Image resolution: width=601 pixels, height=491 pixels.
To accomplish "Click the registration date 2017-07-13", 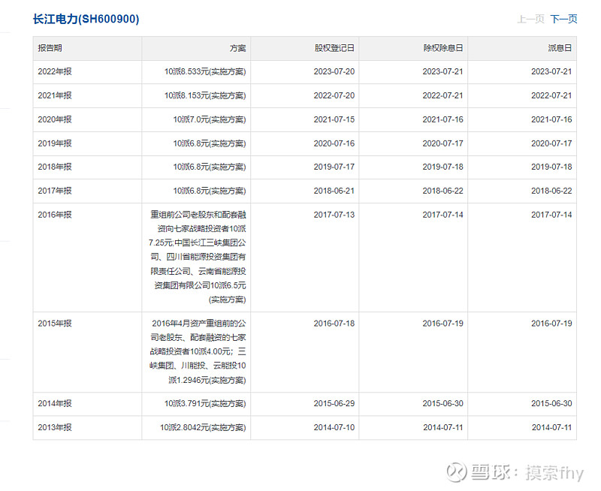I will click(x=334, y=215).
